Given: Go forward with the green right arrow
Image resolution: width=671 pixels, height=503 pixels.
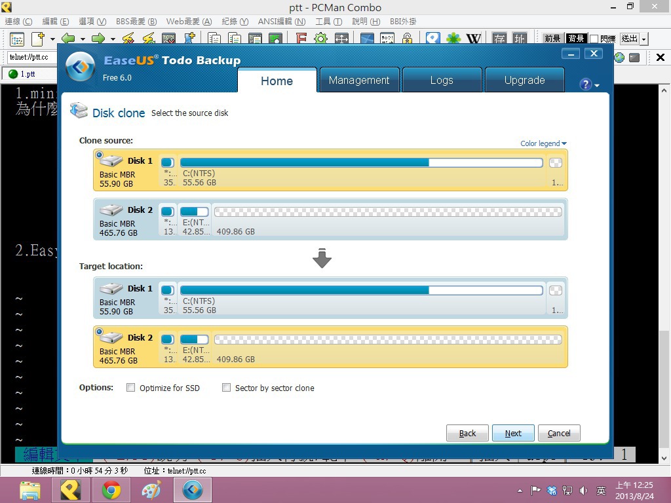Looking at the screenshot, I should point(98,39).
